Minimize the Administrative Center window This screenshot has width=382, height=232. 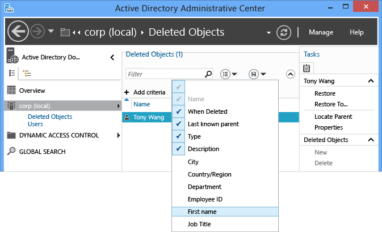pyautogui.click(x=330, y=8)
